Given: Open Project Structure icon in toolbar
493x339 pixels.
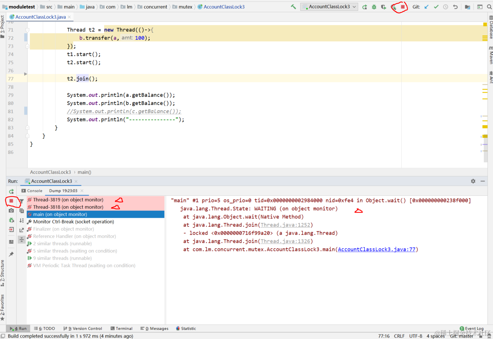Looking at the screenshot, I should pos(467,7).
